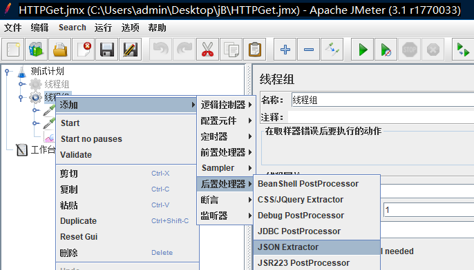Select CSS/JQuery Extractor
The height and width of the screenshot is (270, 474).
point(316,200)
